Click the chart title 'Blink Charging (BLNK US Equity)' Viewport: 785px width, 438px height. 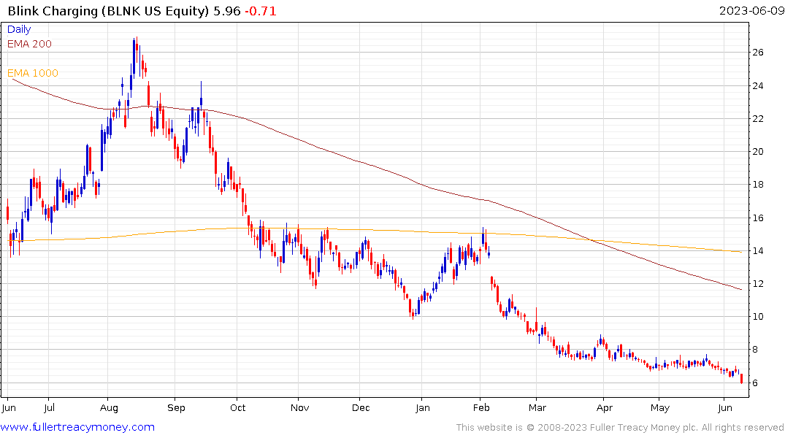point(108,11)
